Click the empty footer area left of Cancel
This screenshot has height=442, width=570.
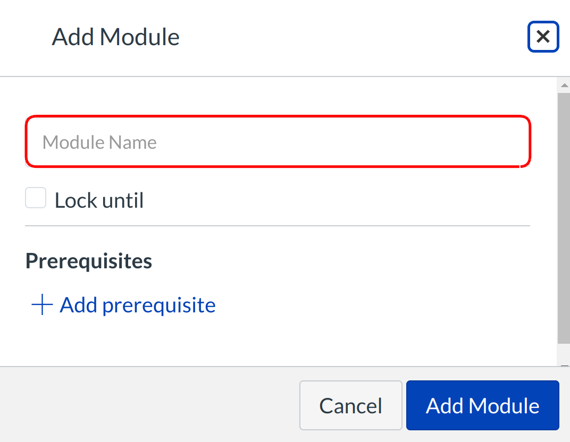pyautogui.click(x=149, y=405)
